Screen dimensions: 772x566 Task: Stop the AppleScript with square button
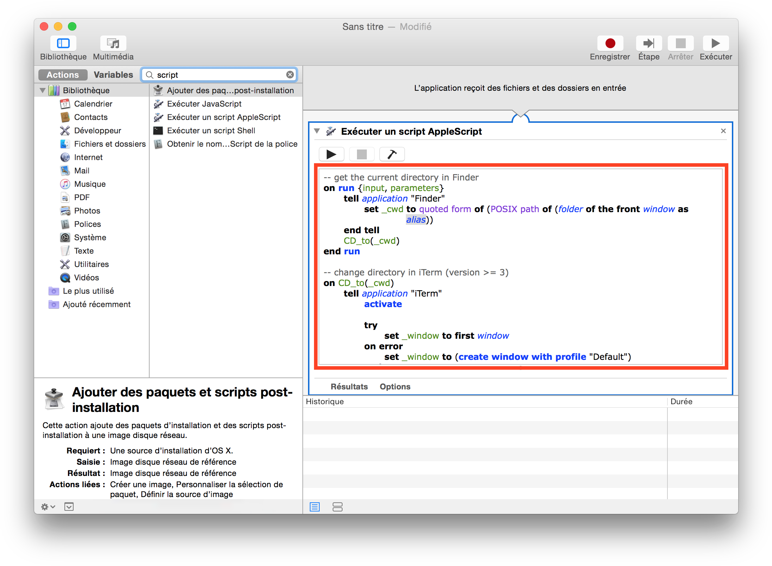(362, 154)
